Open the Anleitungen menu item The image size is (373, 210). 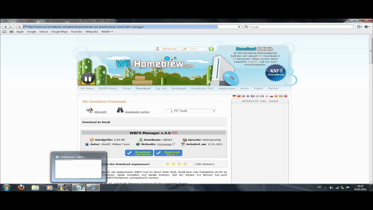click(x=227, y=88)
